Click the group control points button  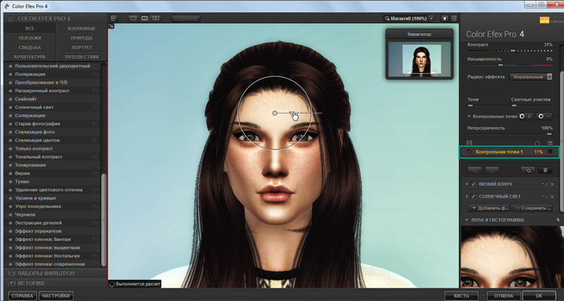point(474,170)
